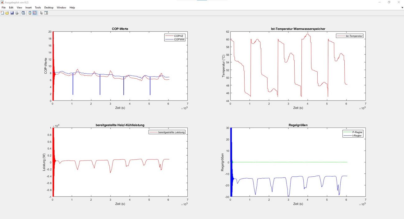
Task: Click the green P-Regler legend line sample
Action: [347, 132]
